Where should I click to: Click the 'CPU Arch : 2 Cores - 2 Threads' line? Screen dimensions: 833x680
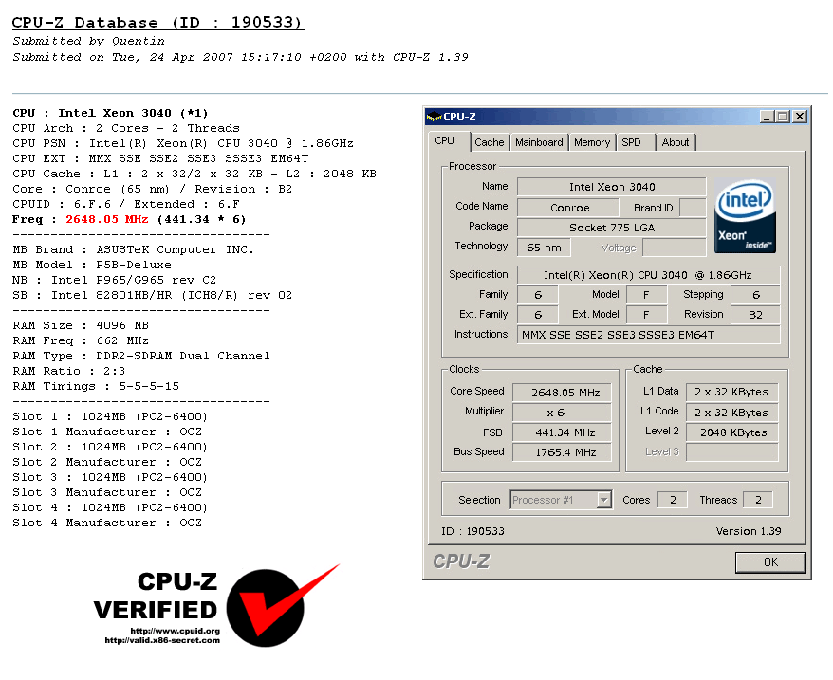126,128
